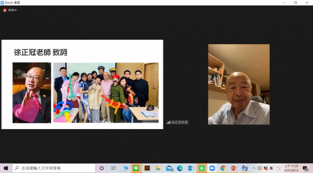Click the Cortana circle icon

click(102, 168)
